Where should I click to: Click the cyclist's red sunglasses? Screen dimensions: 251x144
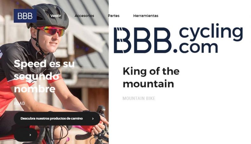51,31
